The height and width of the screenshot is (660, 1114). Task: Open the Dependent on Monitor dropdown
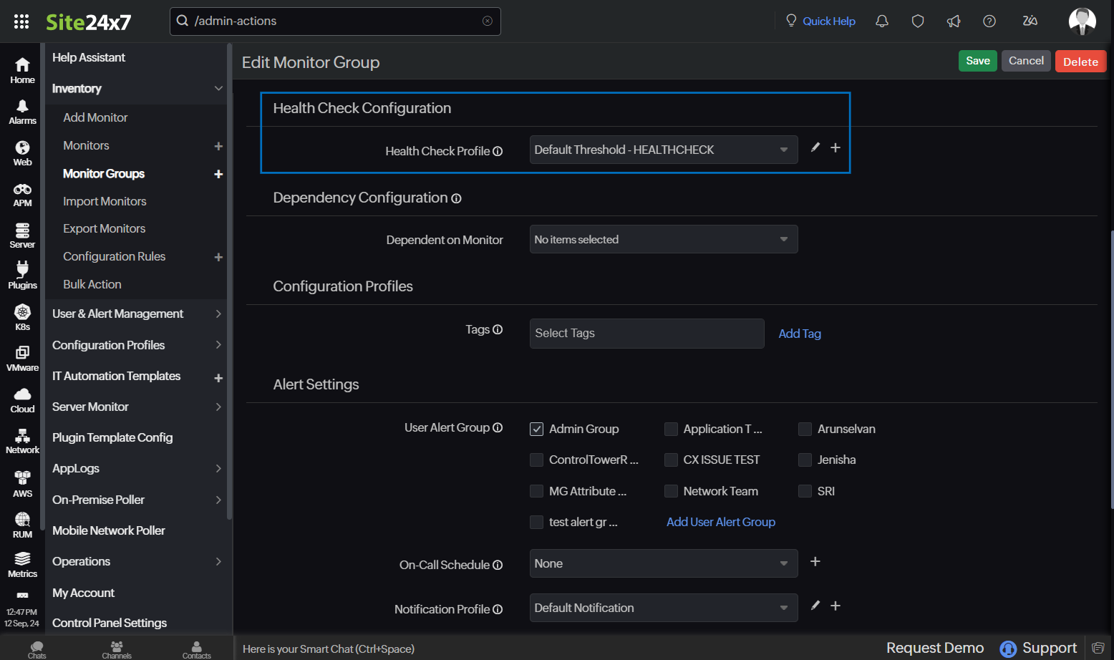[x=662, y=239]
